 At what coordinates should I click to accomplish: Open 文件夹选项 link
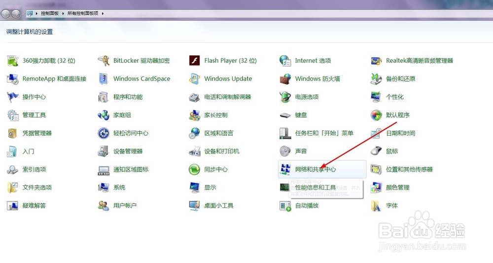[x=37, y=187]
